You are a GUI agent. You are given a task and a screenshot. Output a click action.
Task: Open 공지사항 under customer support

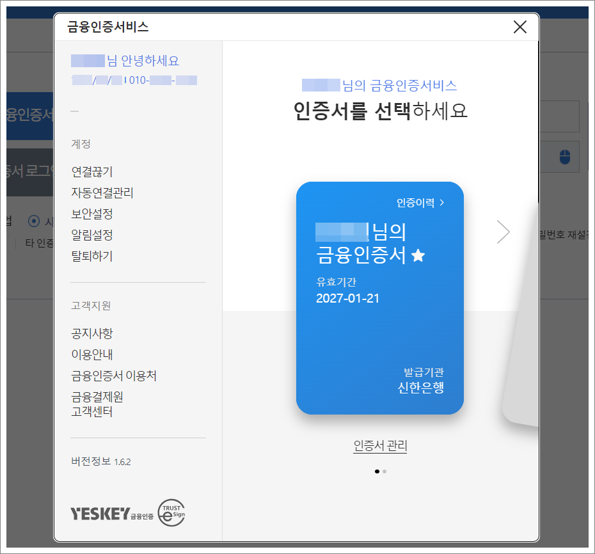[92, 333]
